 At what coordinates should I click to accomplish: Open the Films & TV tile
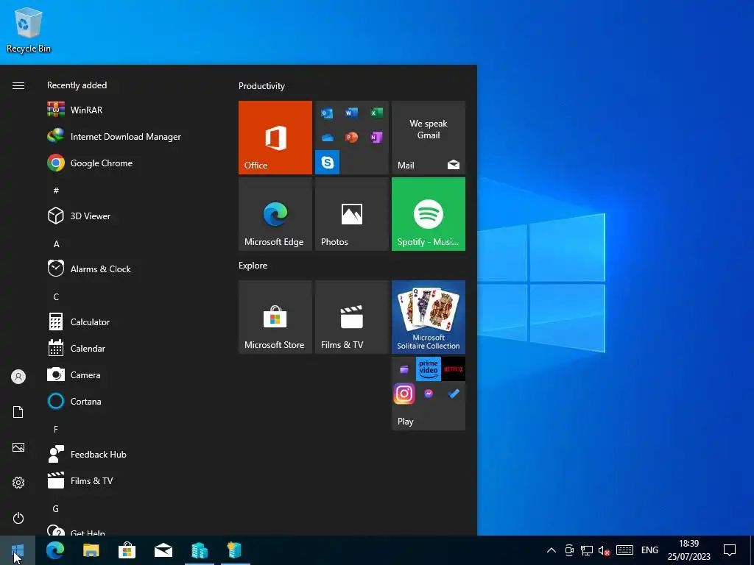pyautogui.click(x=352, y=317)
